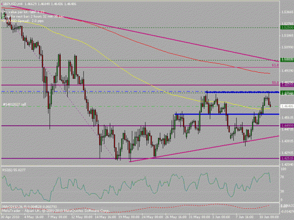Click the '31 May 08:00' time label

point(199,217)
